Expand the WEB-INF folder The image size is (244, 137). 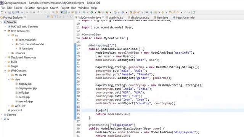(9, 106)
